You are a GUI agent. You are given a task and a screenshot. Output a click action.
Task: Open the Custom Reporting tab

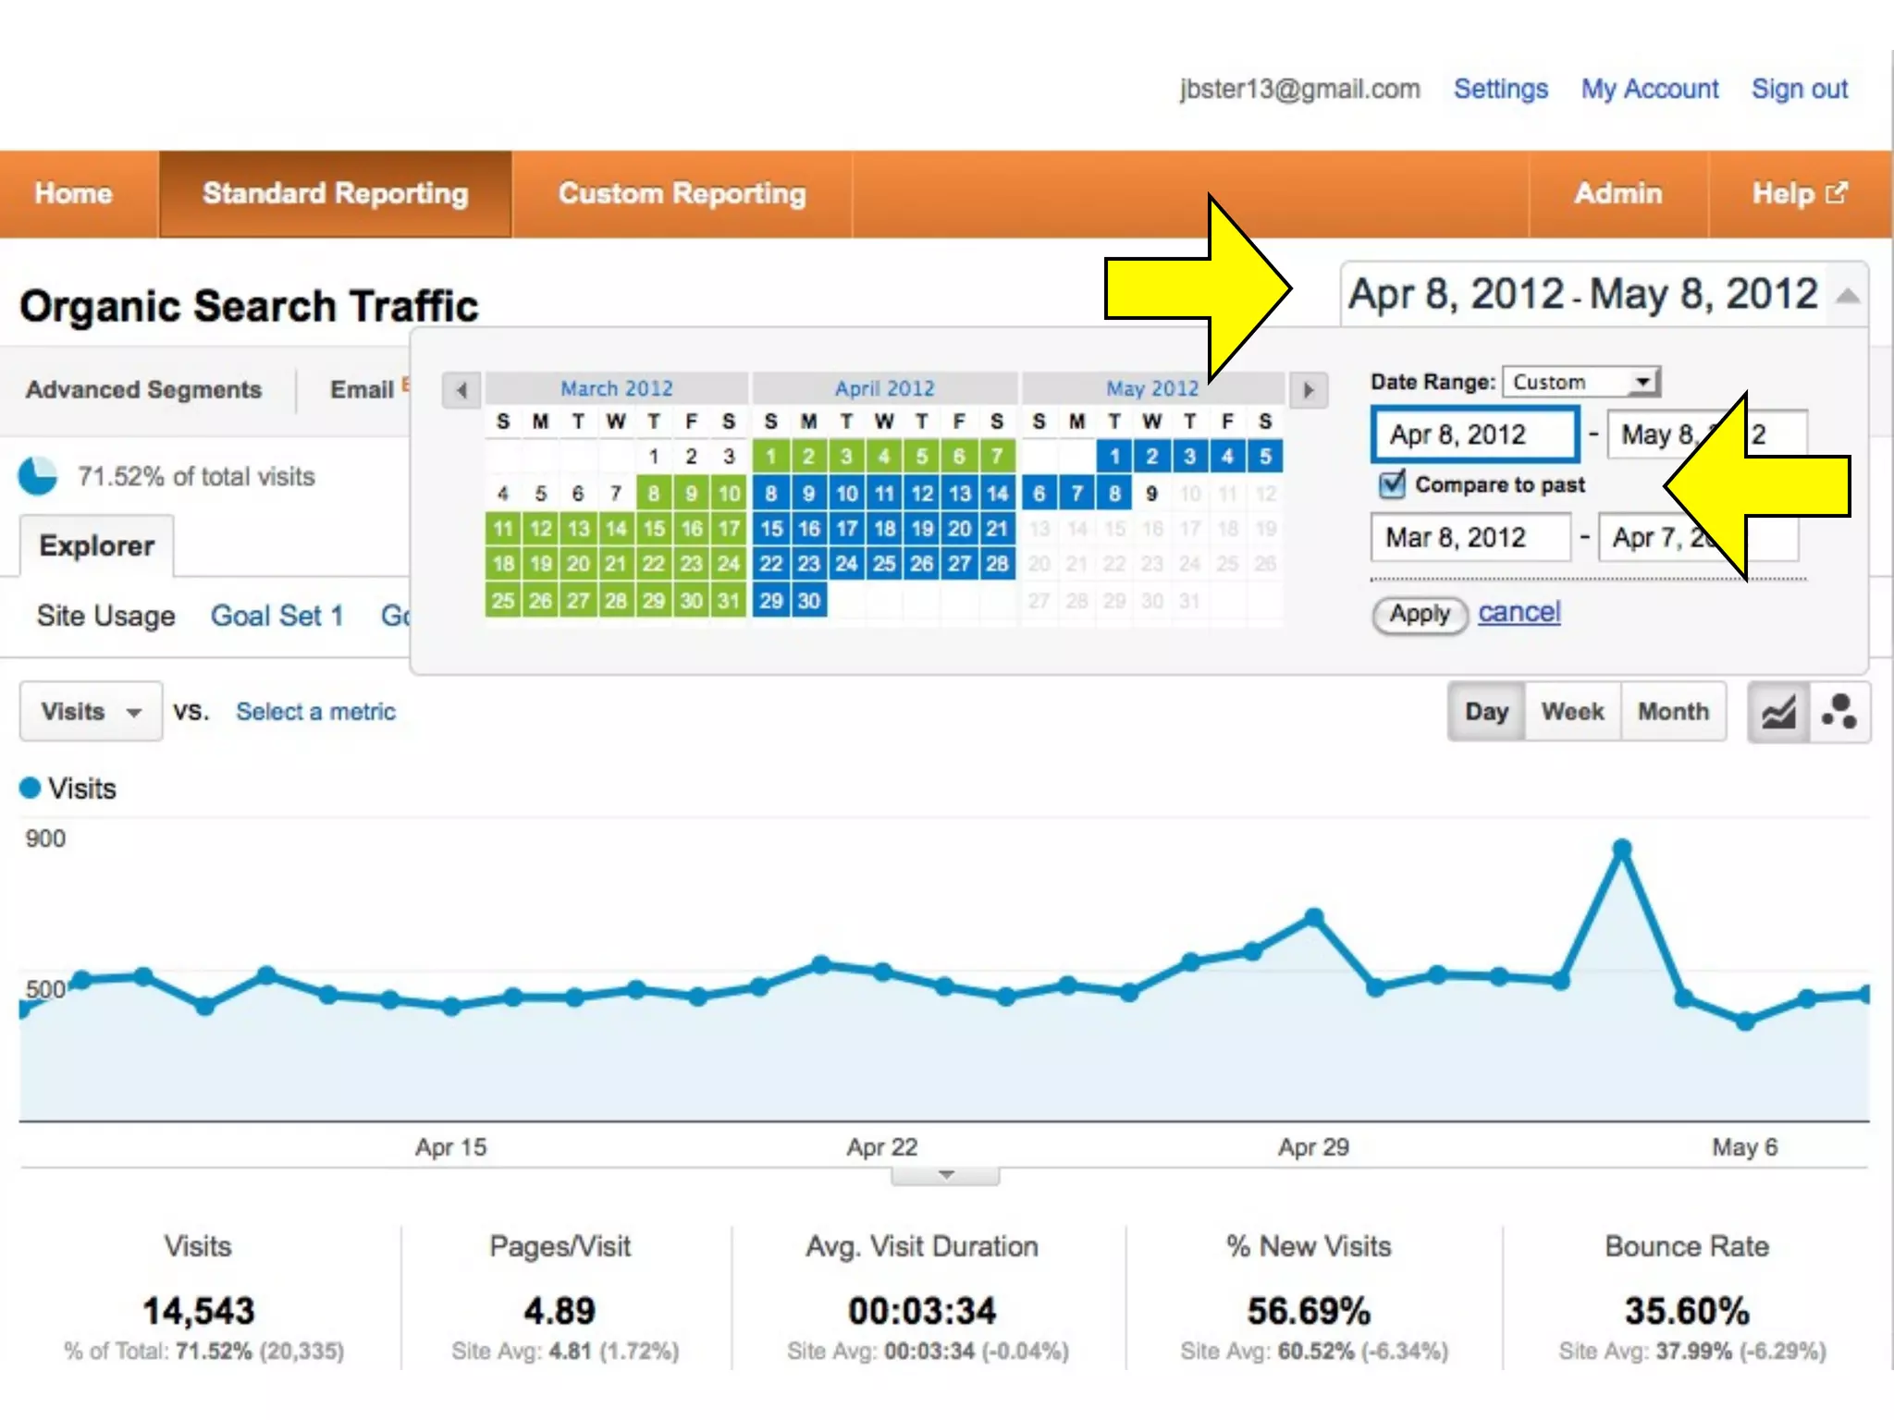coord(682,193)
